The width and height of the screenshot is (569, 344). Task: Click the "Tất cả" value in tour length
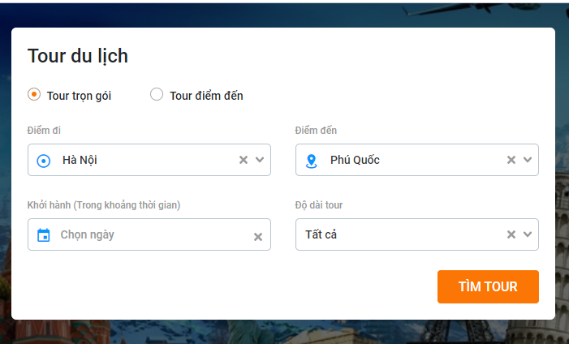click(321, 234)
